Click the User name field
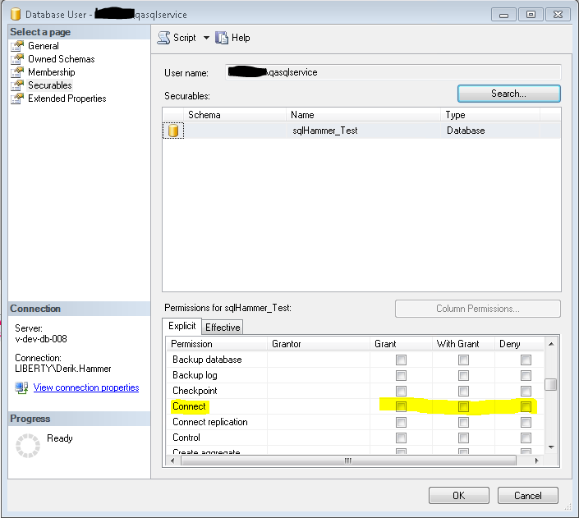 pyautogui.click(x=393, y=72)
